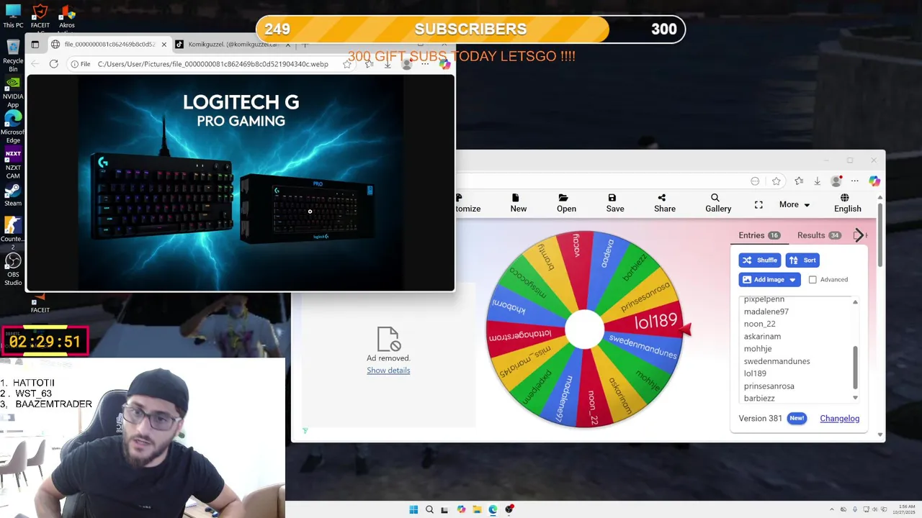This screenshot has height=518, width=922.
Task: Click the address bar with Pictures path
Action: click(212, 64)
